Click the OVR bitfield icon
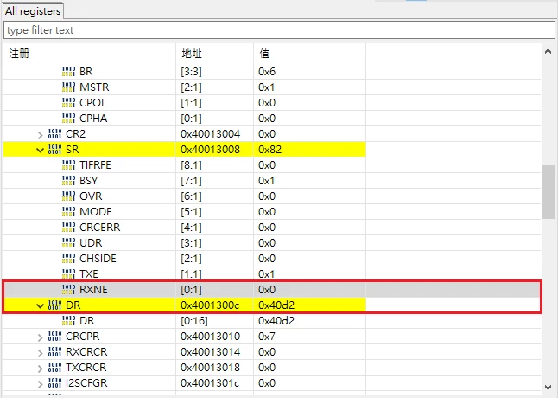This screenshot has width=558, height=398. click(x=69, y=196)
